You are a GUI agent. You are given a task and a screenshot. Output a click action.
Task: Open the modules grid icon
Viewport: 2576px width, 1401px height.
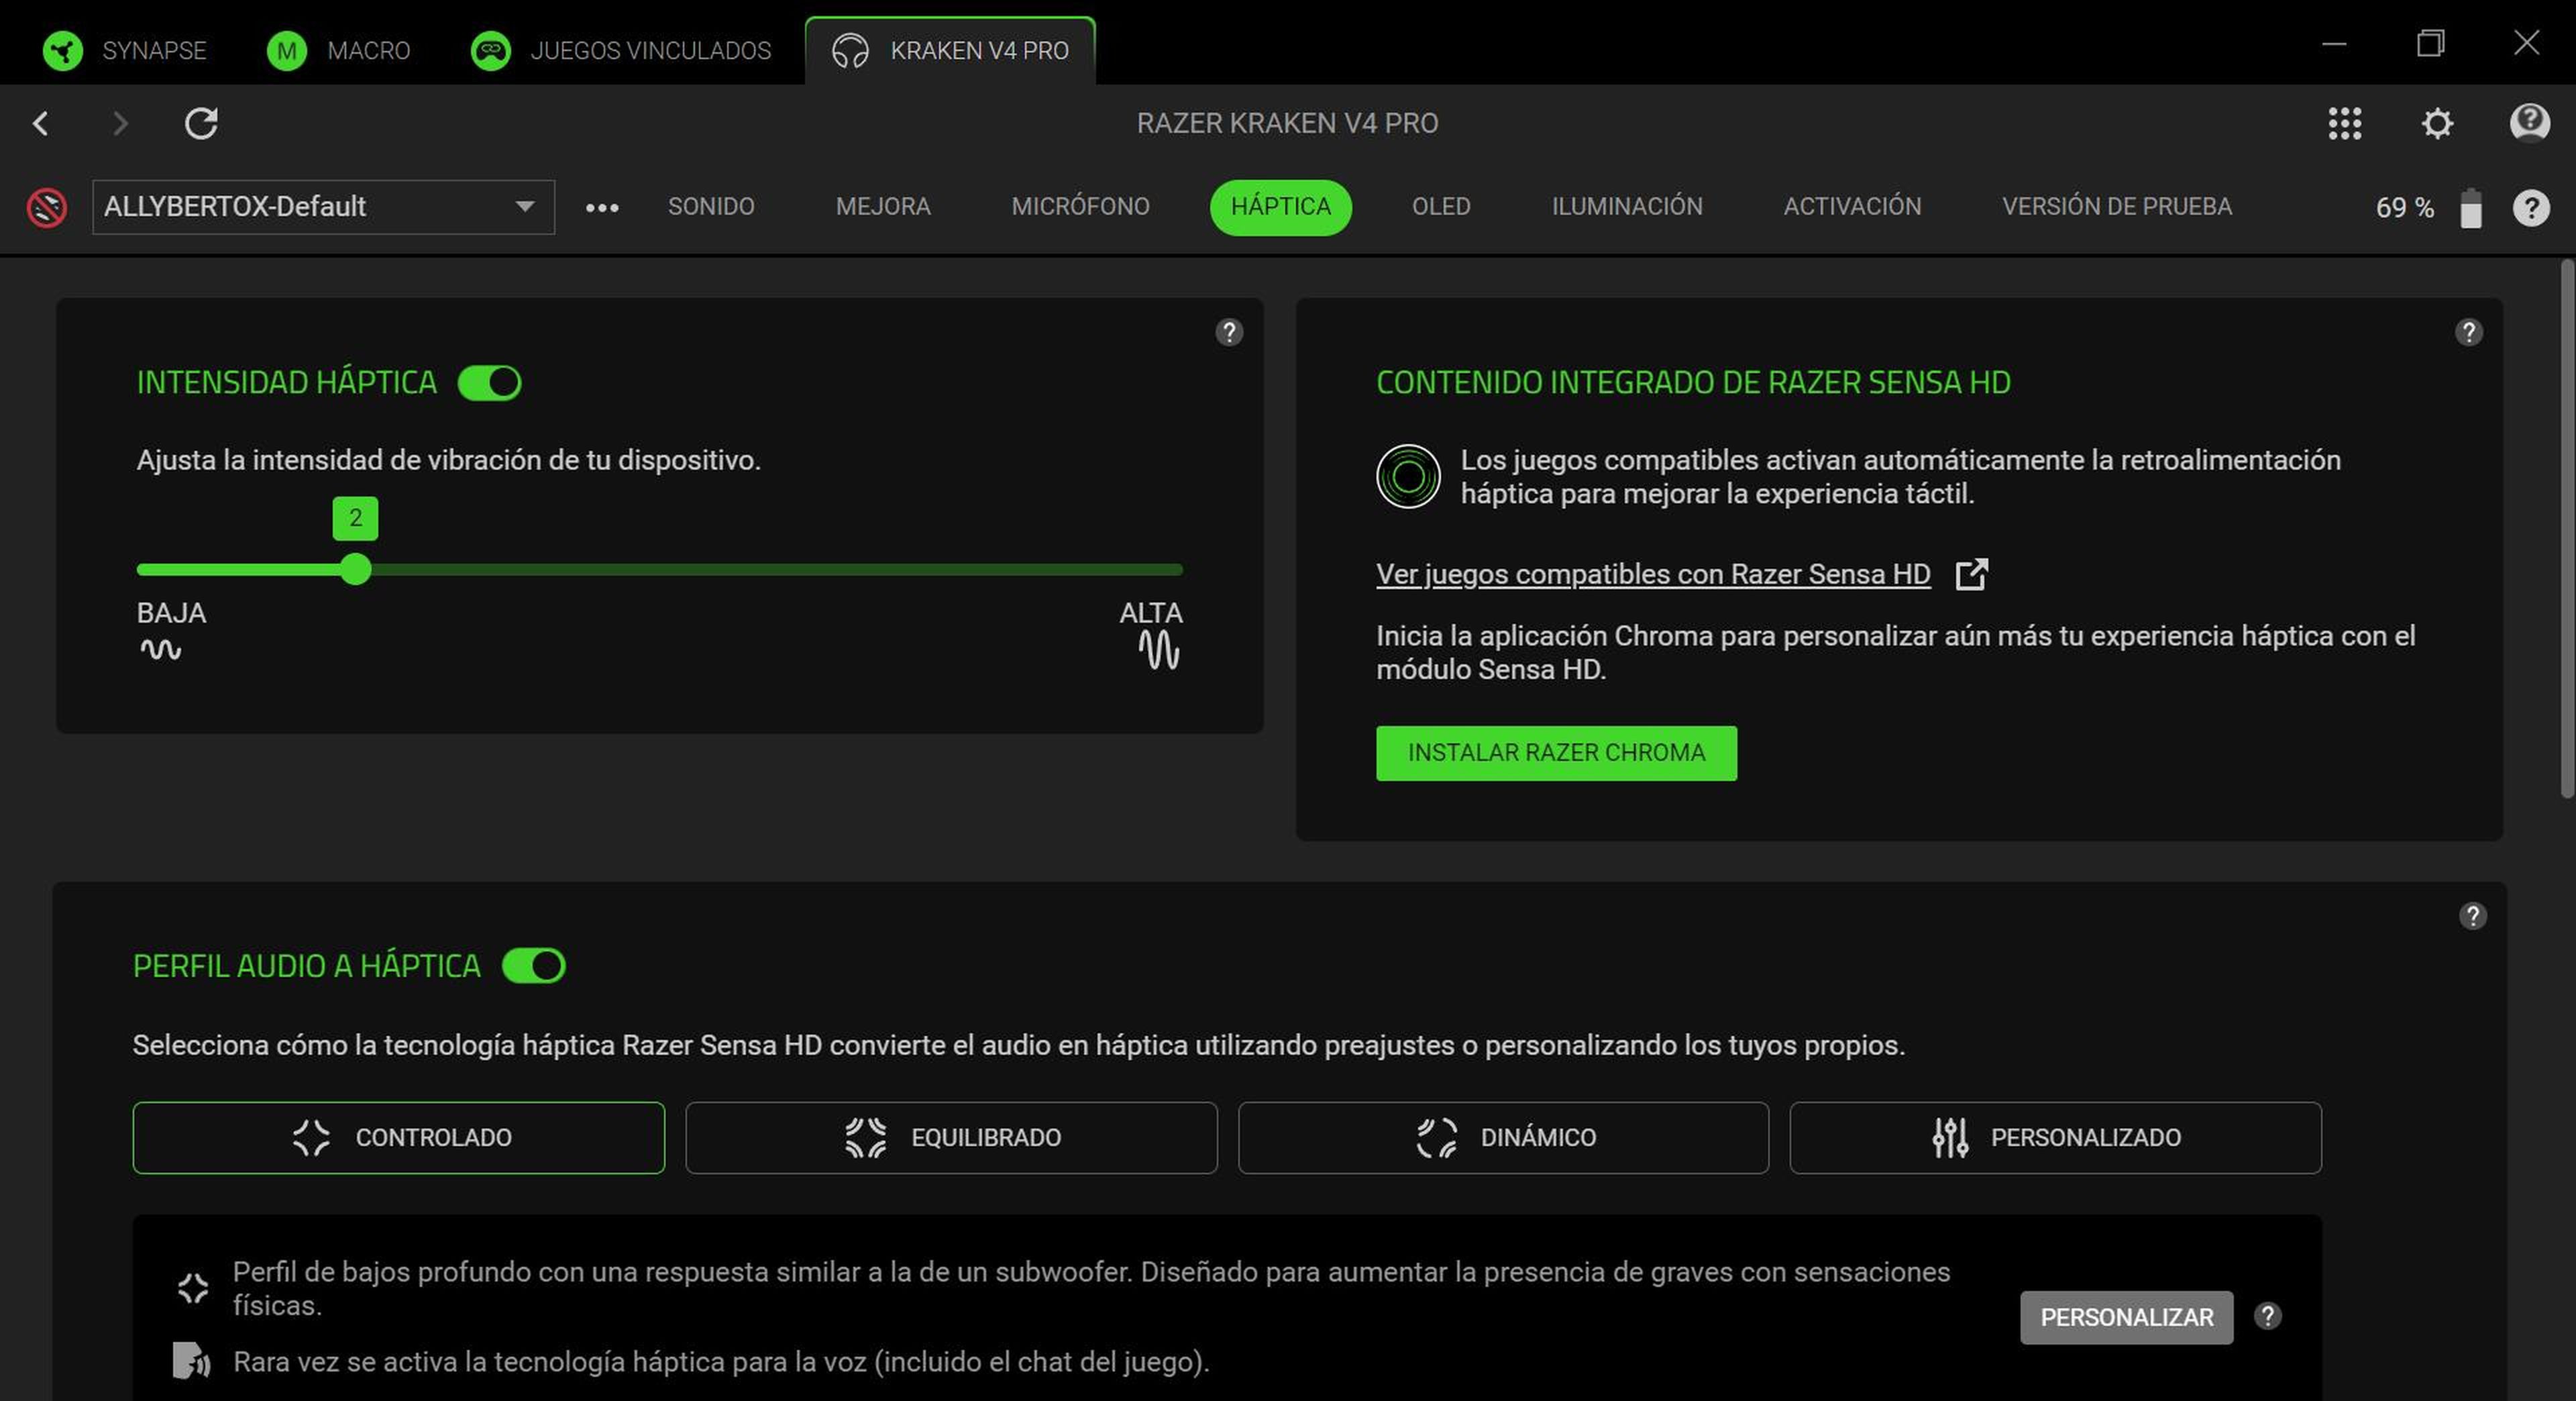point(2344,123)
